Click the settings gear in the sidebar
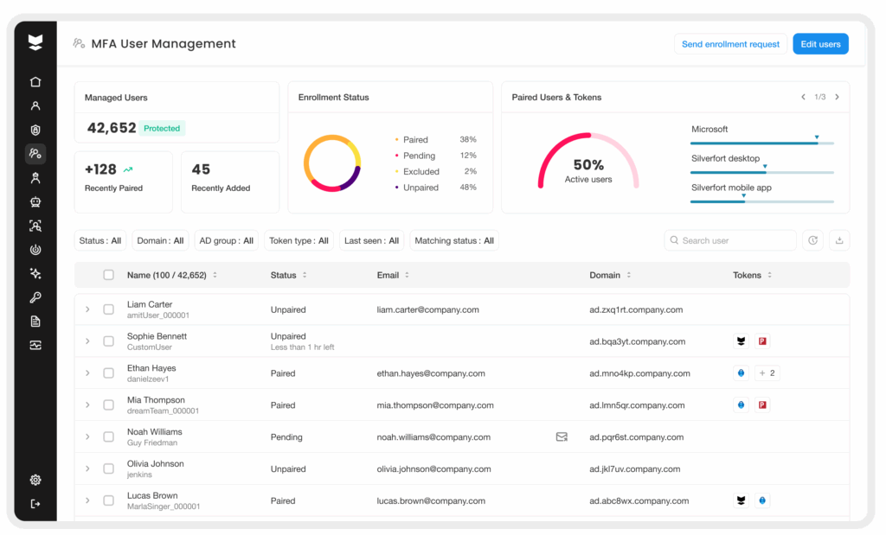 [35, 480]
